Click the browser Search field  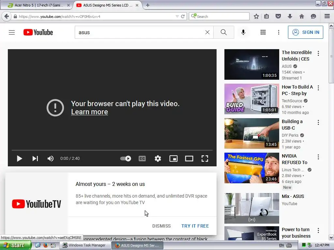(219, 16)
